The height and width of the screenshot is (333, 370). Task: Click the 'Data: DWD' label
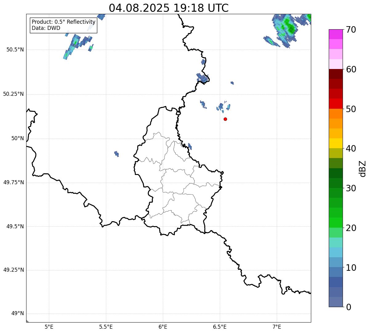pos(46,28)
